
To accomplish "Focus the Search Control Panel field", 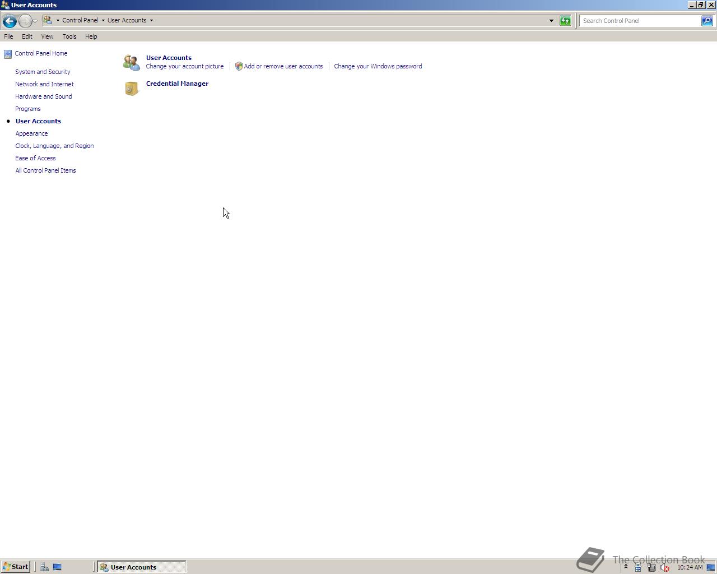I will pyautogui.click(x=641, y=21).
